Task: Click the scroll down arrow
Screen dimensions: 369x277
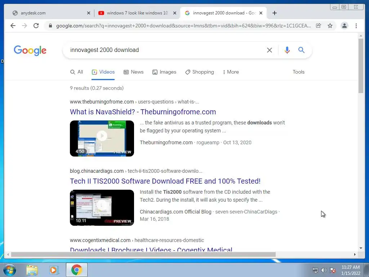Action: 361,248
